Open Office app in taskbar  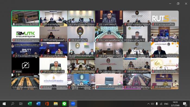coord(47,104)
